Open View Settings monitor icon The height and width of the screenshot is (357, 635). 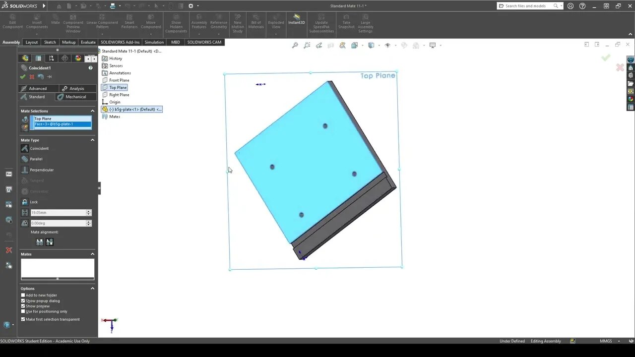(432, 45)
